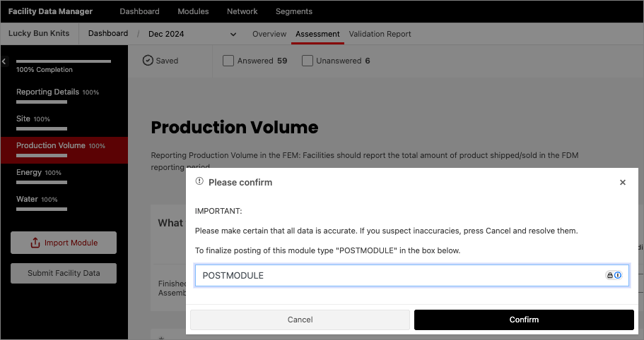Switch to the Overview tab

269,34
